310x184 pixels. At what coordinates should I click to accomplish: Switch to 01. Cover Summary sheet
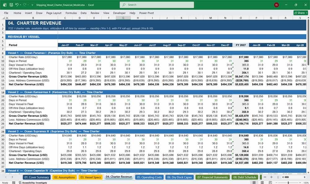(x=37, y=177)
